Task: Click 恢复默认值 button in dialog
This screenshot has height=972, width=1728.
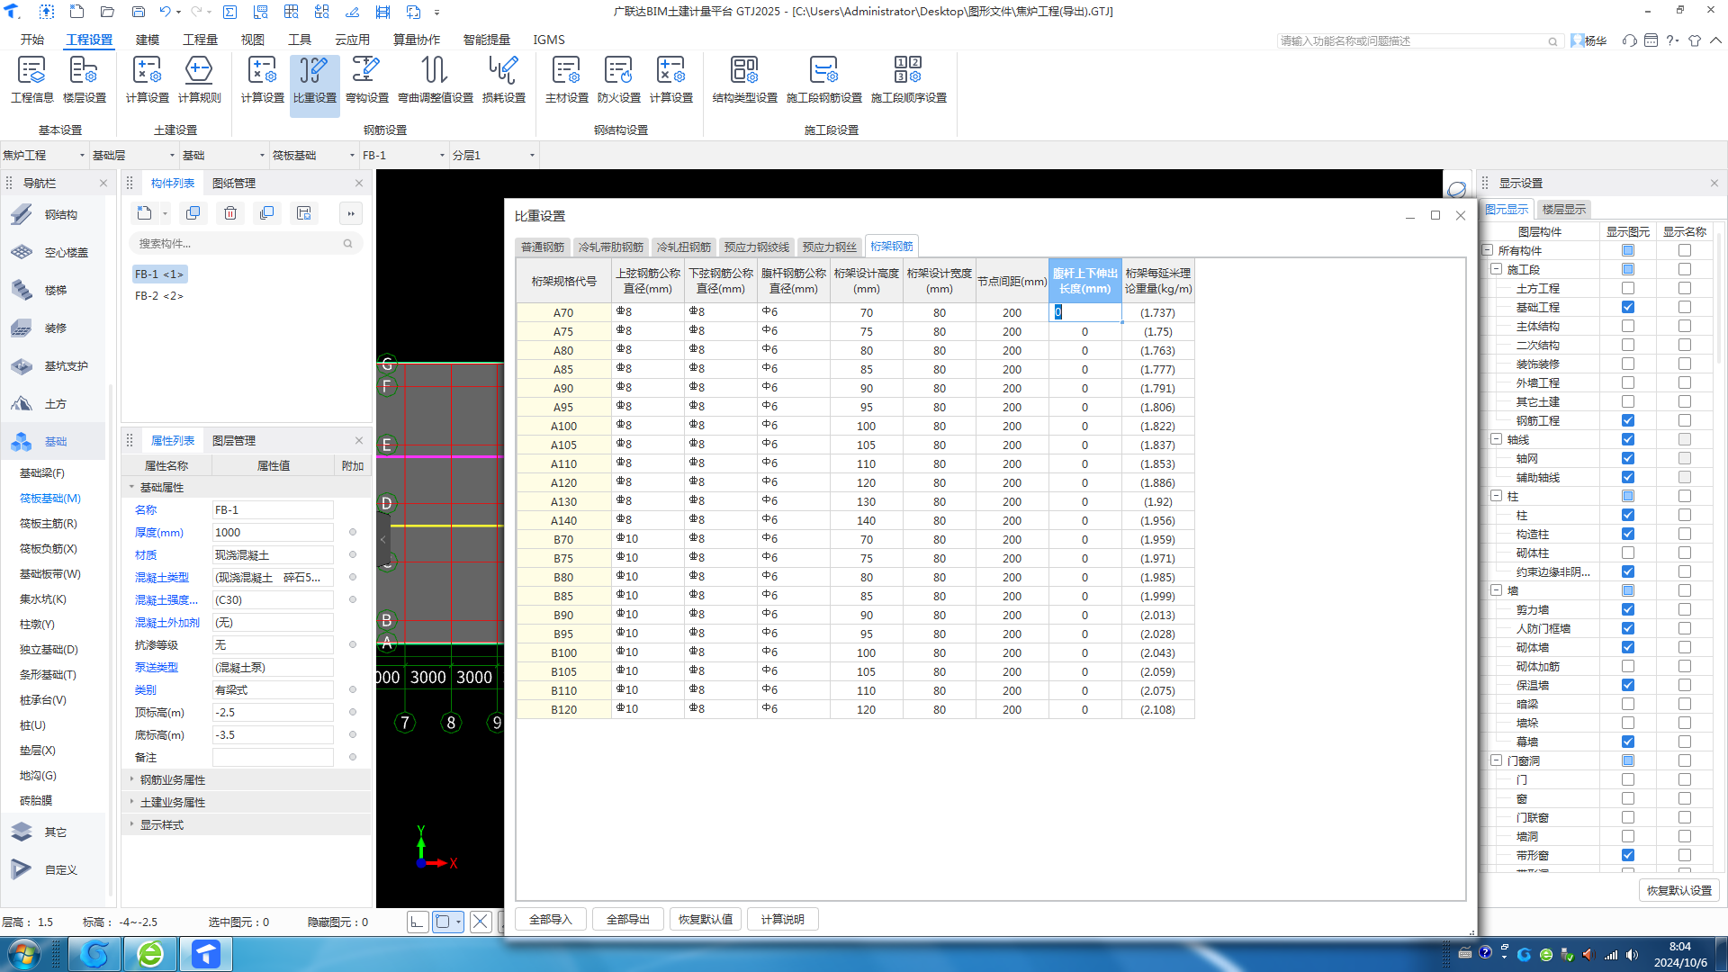Action: 706,919
